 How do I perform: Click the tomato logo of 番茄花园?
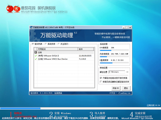13,9
